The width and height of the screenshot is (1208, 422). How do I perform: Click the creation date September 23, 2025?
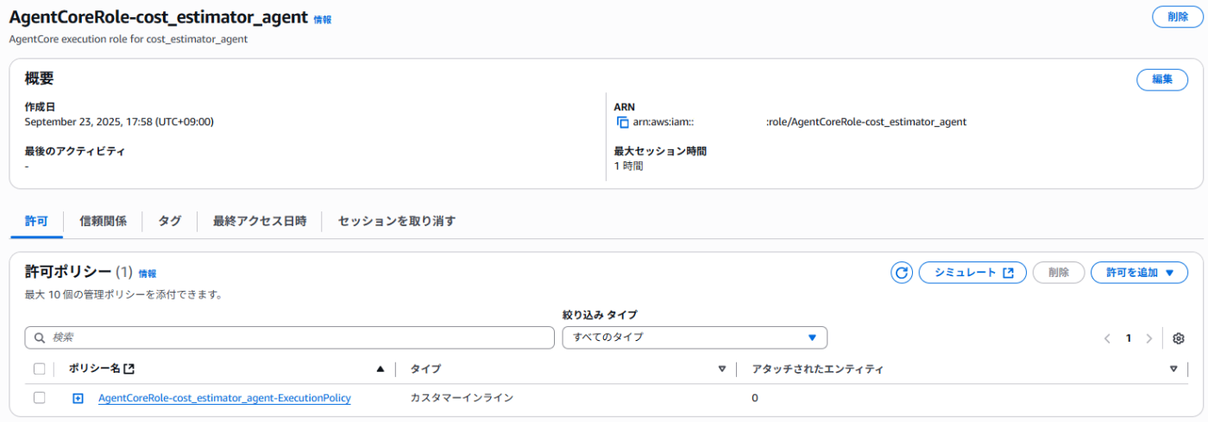119,123
